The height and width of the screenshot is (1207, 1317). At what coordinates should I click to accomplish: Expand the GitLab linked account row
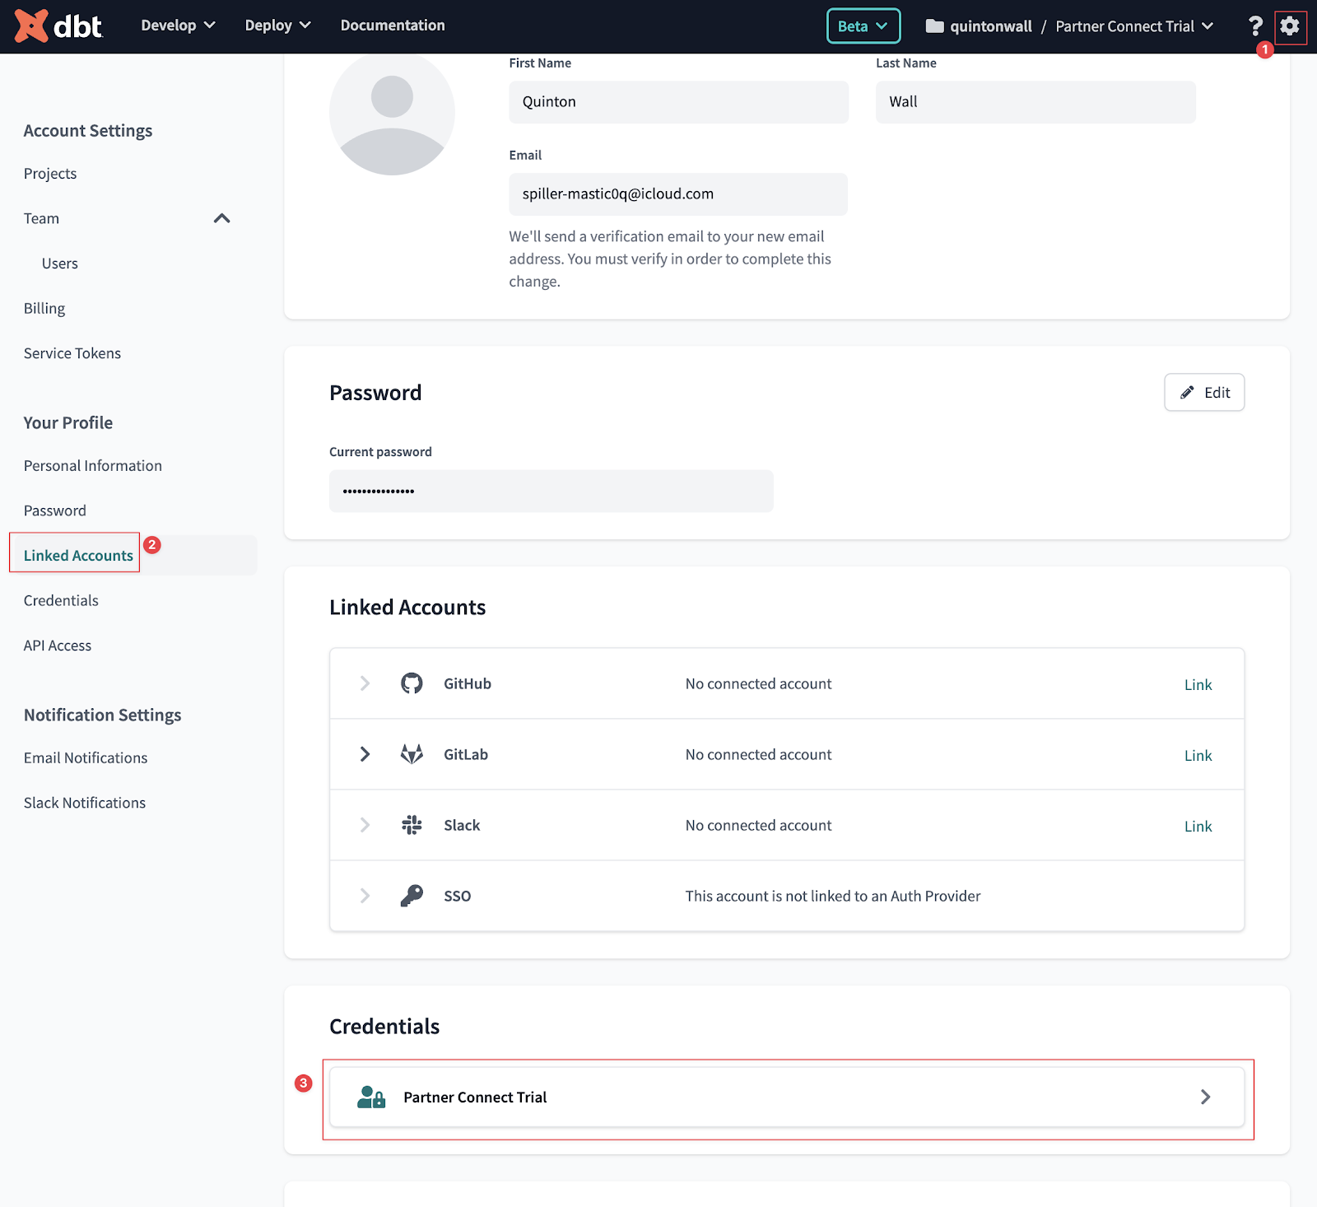click(365, 754)
